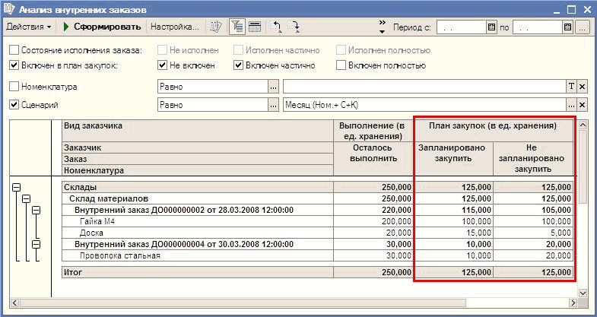Enable Состояние исполнения заказа checkbox
The width and height of the screenshot is (597, 317).
[14, 50]
